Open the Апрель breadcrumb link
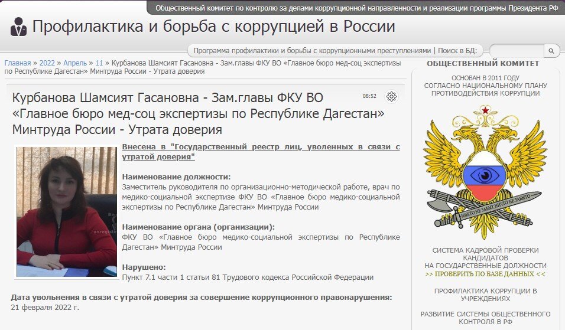 [75, 63]
